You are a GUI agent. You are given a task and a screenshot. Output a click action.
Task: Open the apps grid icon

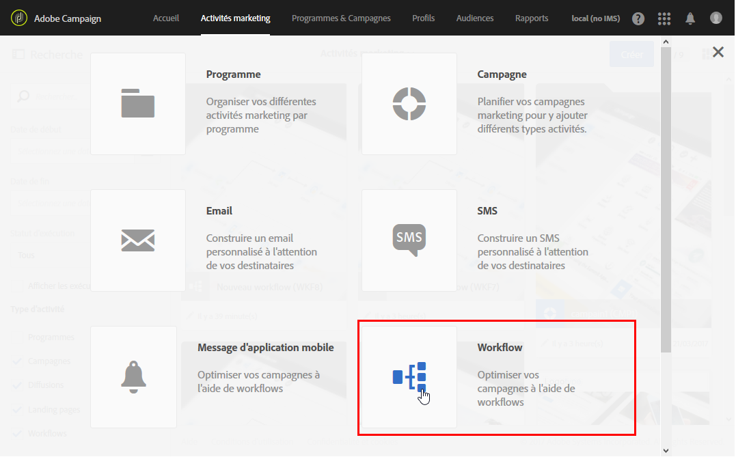click(664, 18)
